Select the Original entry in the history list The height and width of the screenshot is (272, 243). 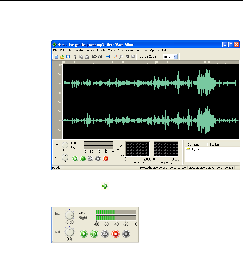coord(193,149)
